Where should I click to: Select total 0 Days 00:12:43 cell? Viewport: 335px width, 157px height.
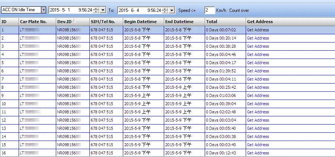tap(225, 153)
